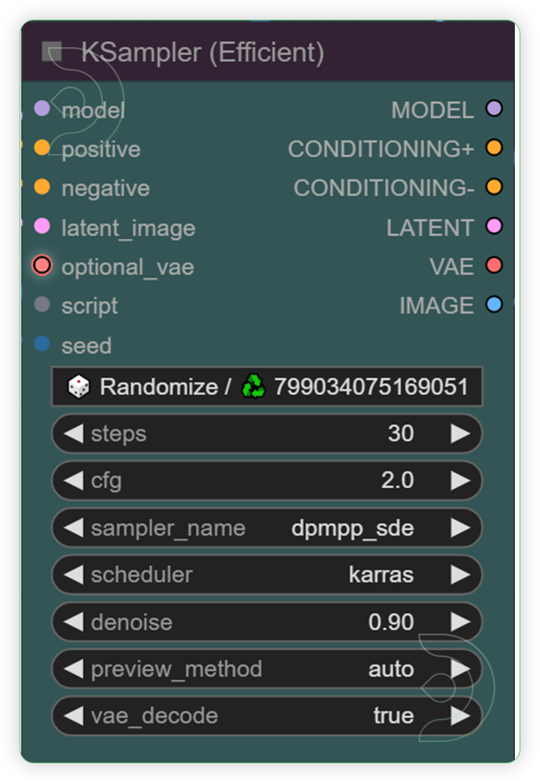Click the VAE output socket
Screen dimensions: 540x783
click(x=493, y=266)
